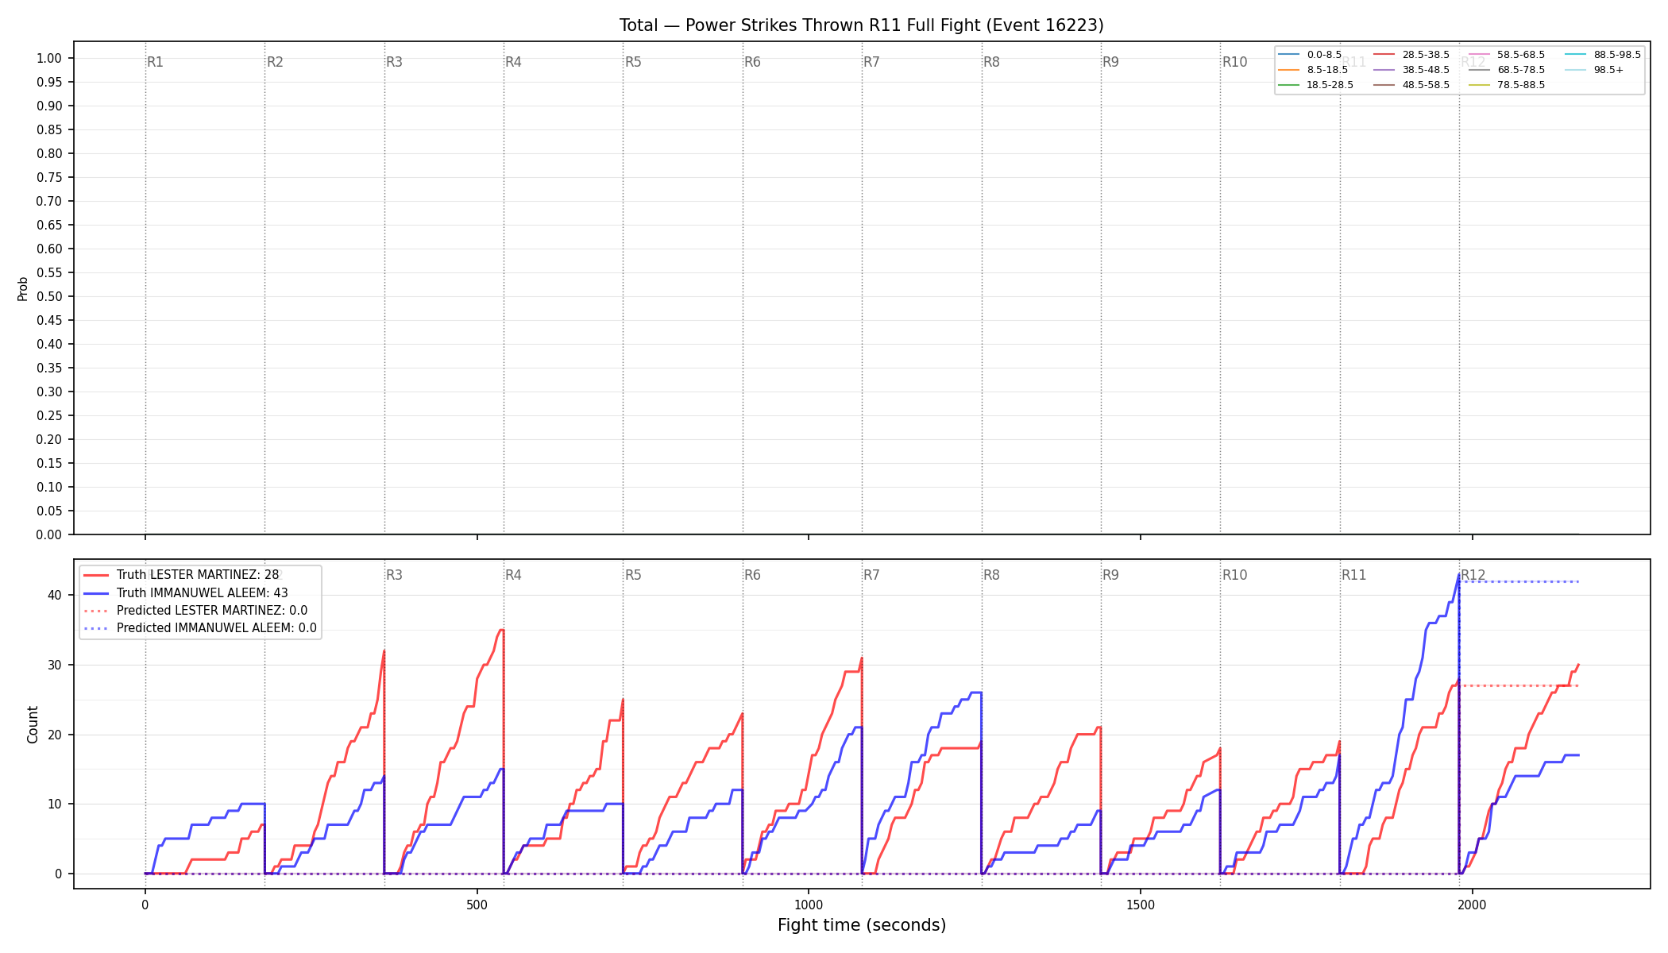The width and height of the screenshot is (1668, 953).
Task: Click legend entry Predicted LESTER MARTINEZ: 0.0
Action: [x=212, y=611]
